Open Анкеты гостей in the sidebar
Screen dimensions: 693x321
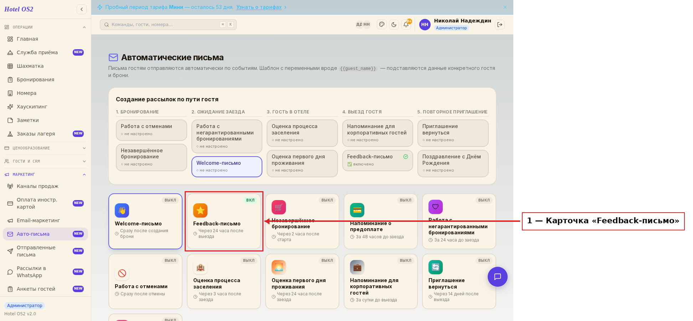click(45, 289)
